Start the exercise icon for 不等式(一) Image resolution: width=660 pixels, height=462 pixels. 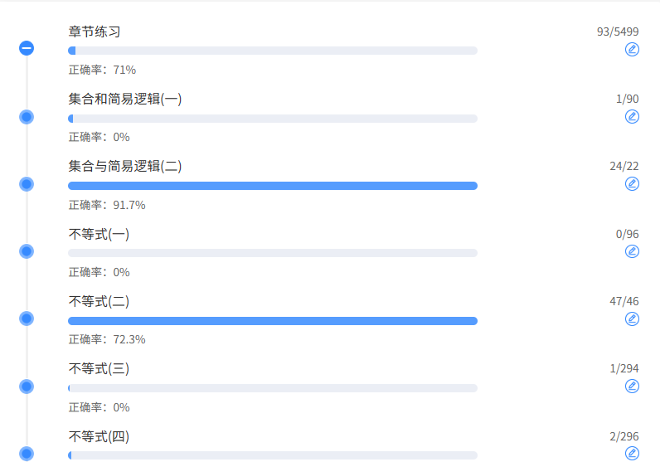point(632,251)
